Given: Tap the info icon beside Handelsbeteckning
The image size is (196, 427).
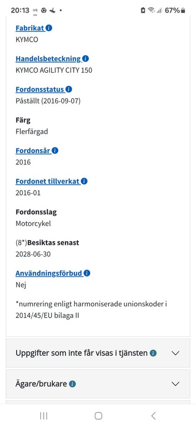Looking at the screenshot, I should (x=85, y=58).
